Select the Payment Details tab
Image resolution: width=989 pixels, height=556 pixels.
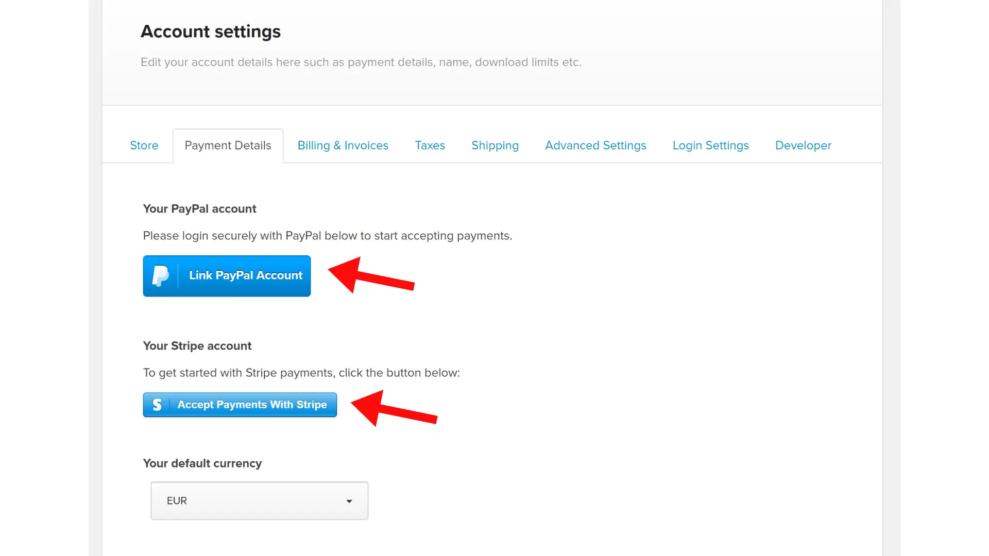point(228,146)
